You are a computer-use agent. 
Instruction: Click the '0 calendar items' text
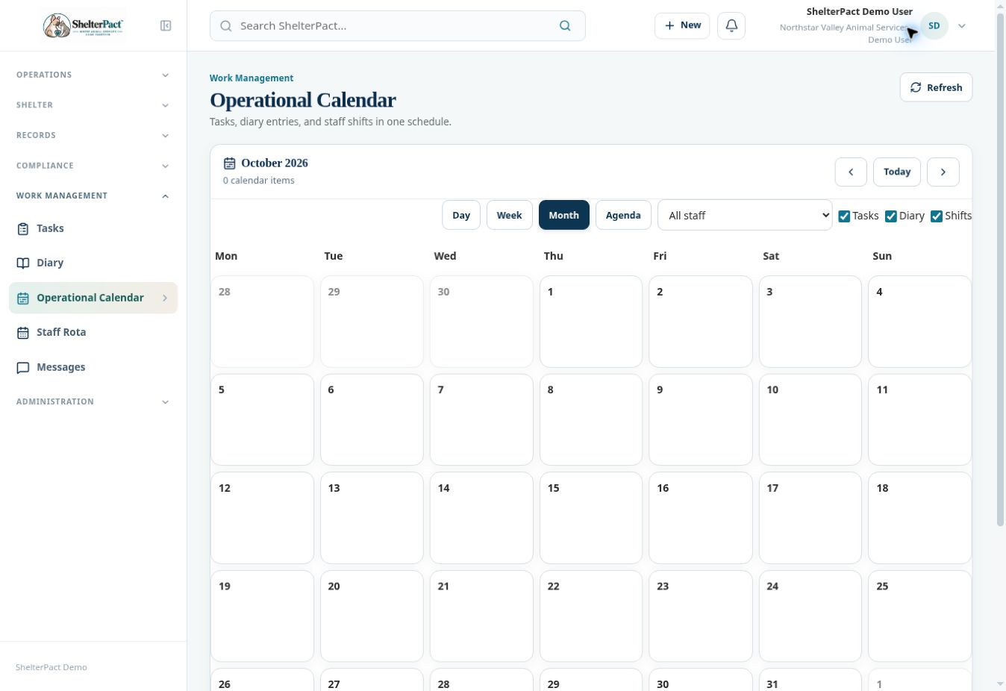click(x=259, y=181)
